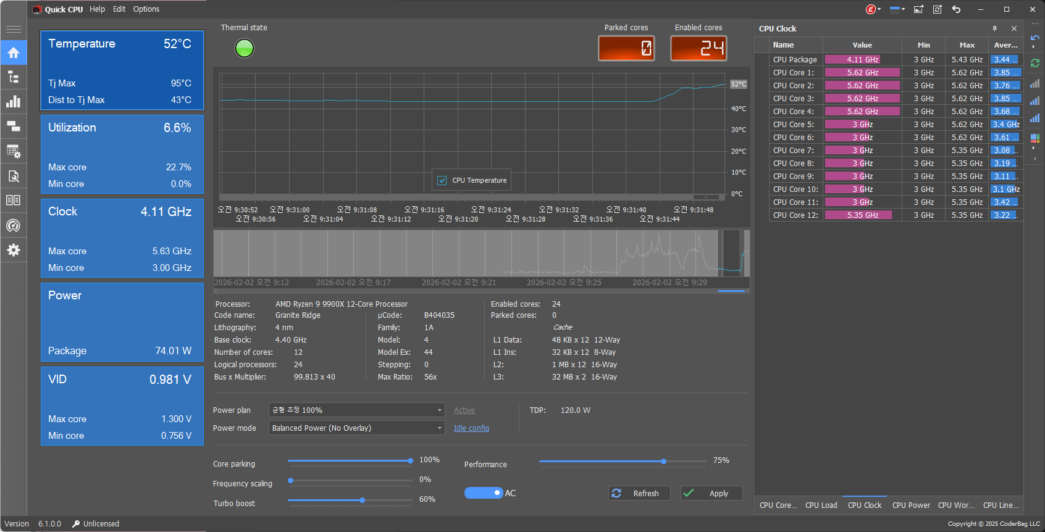Open the Options menu
The image size is (1045, 532).
click(x=146, y=9)
